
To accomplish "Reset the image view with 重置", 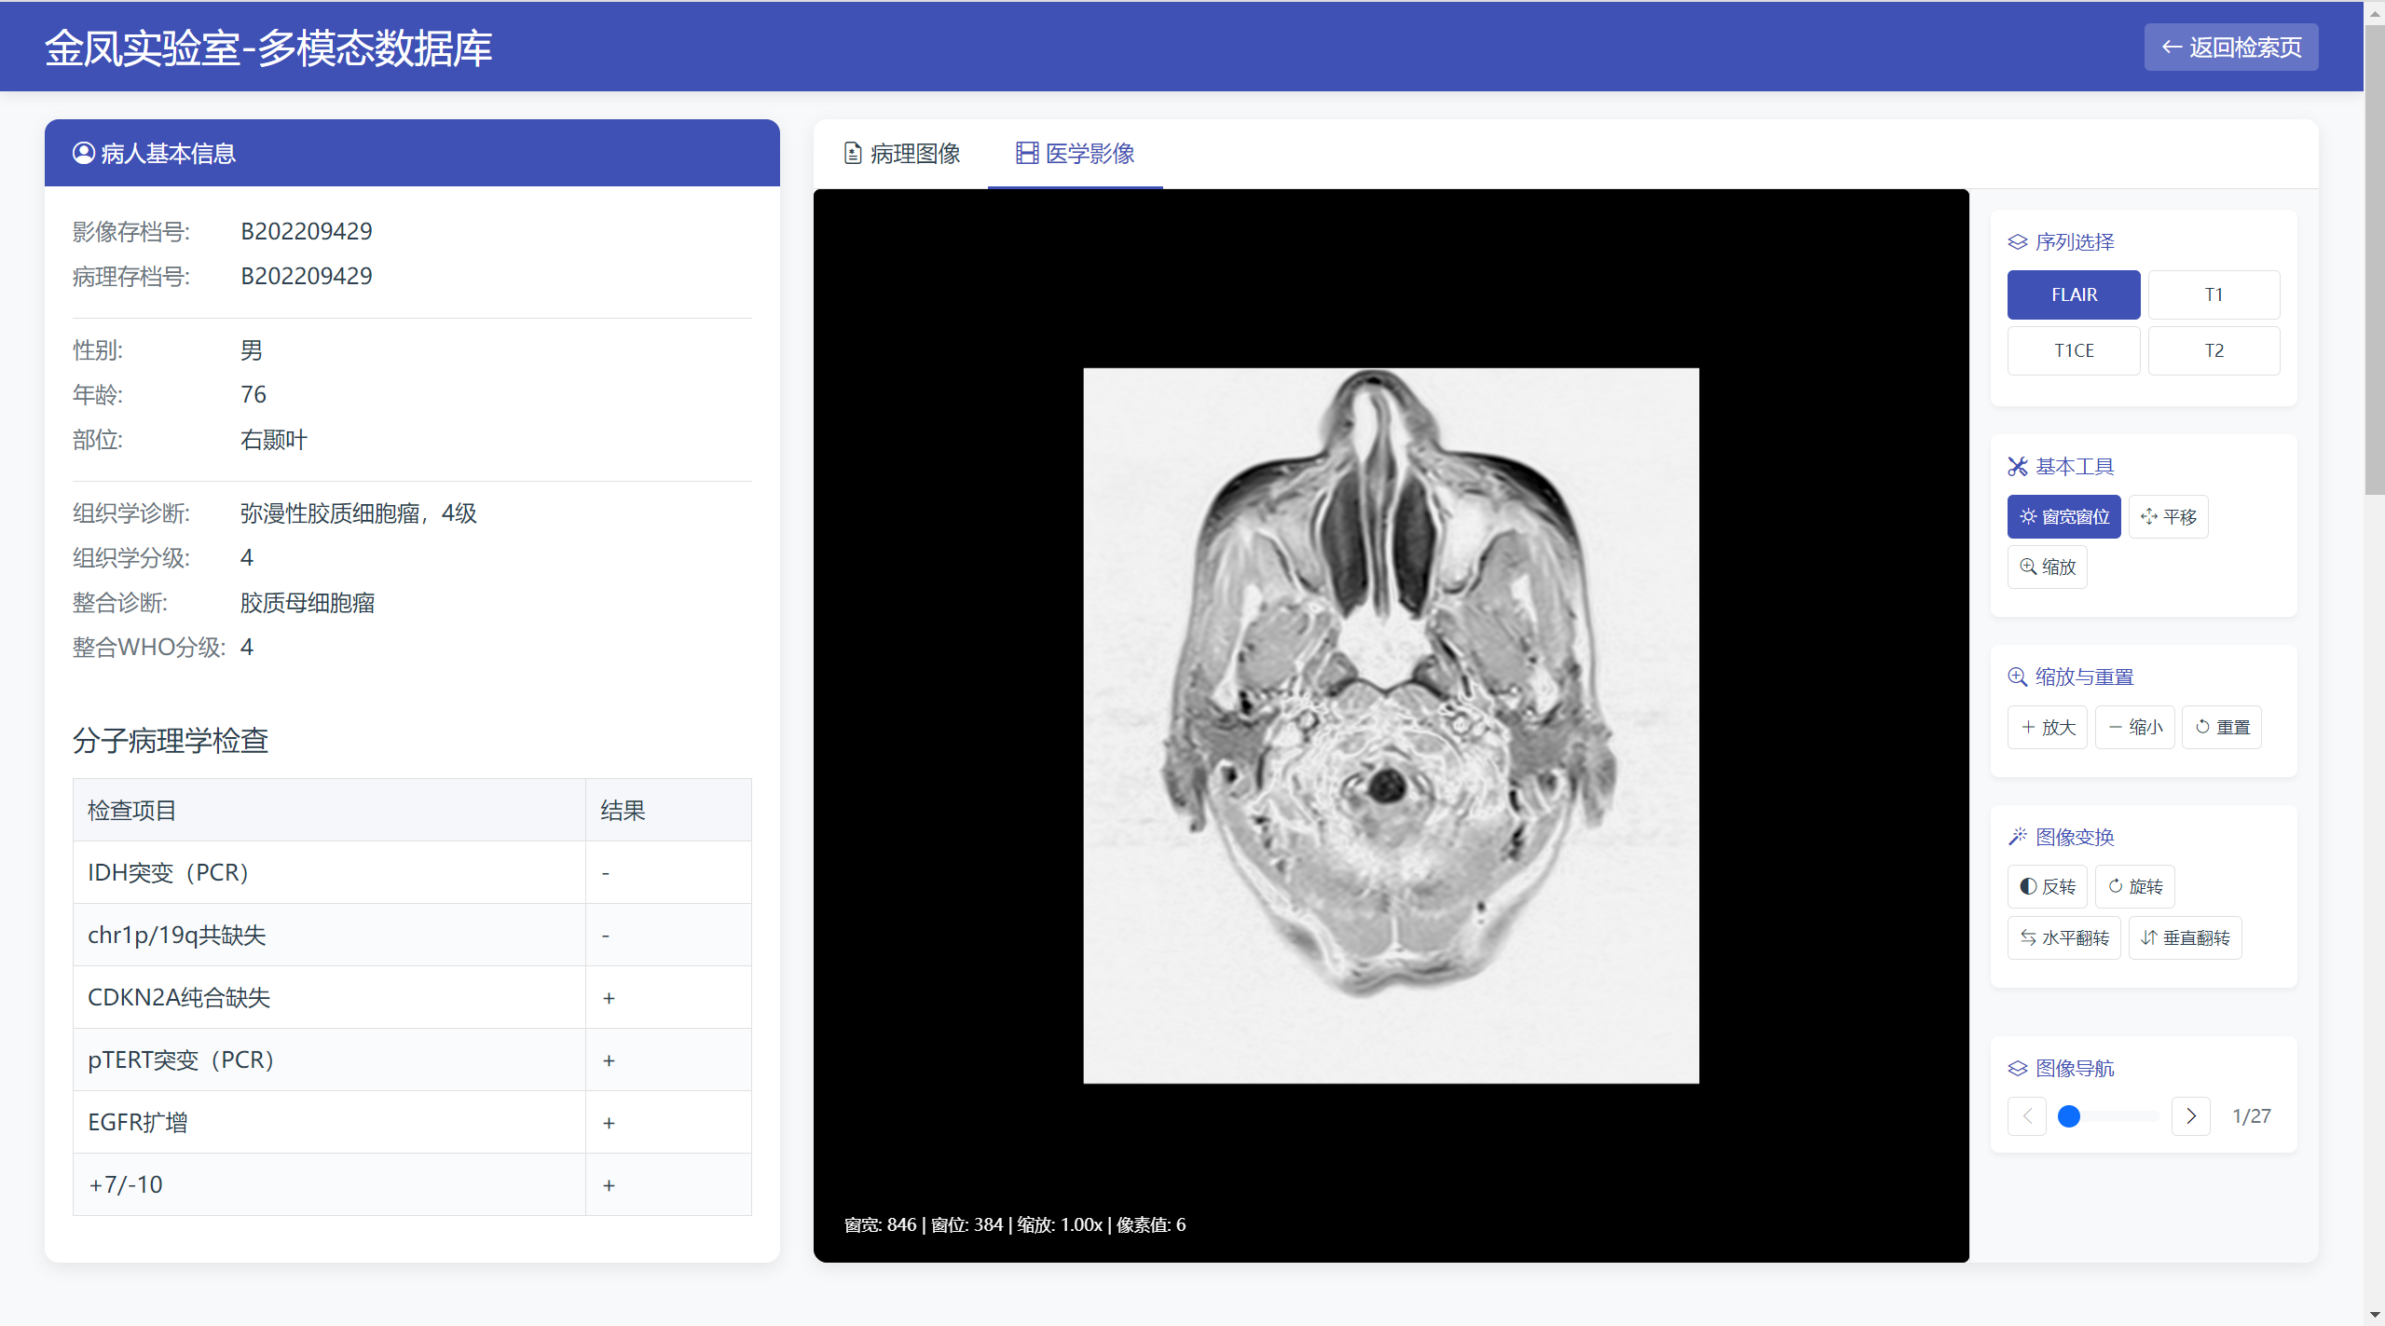I will 2222,728.
